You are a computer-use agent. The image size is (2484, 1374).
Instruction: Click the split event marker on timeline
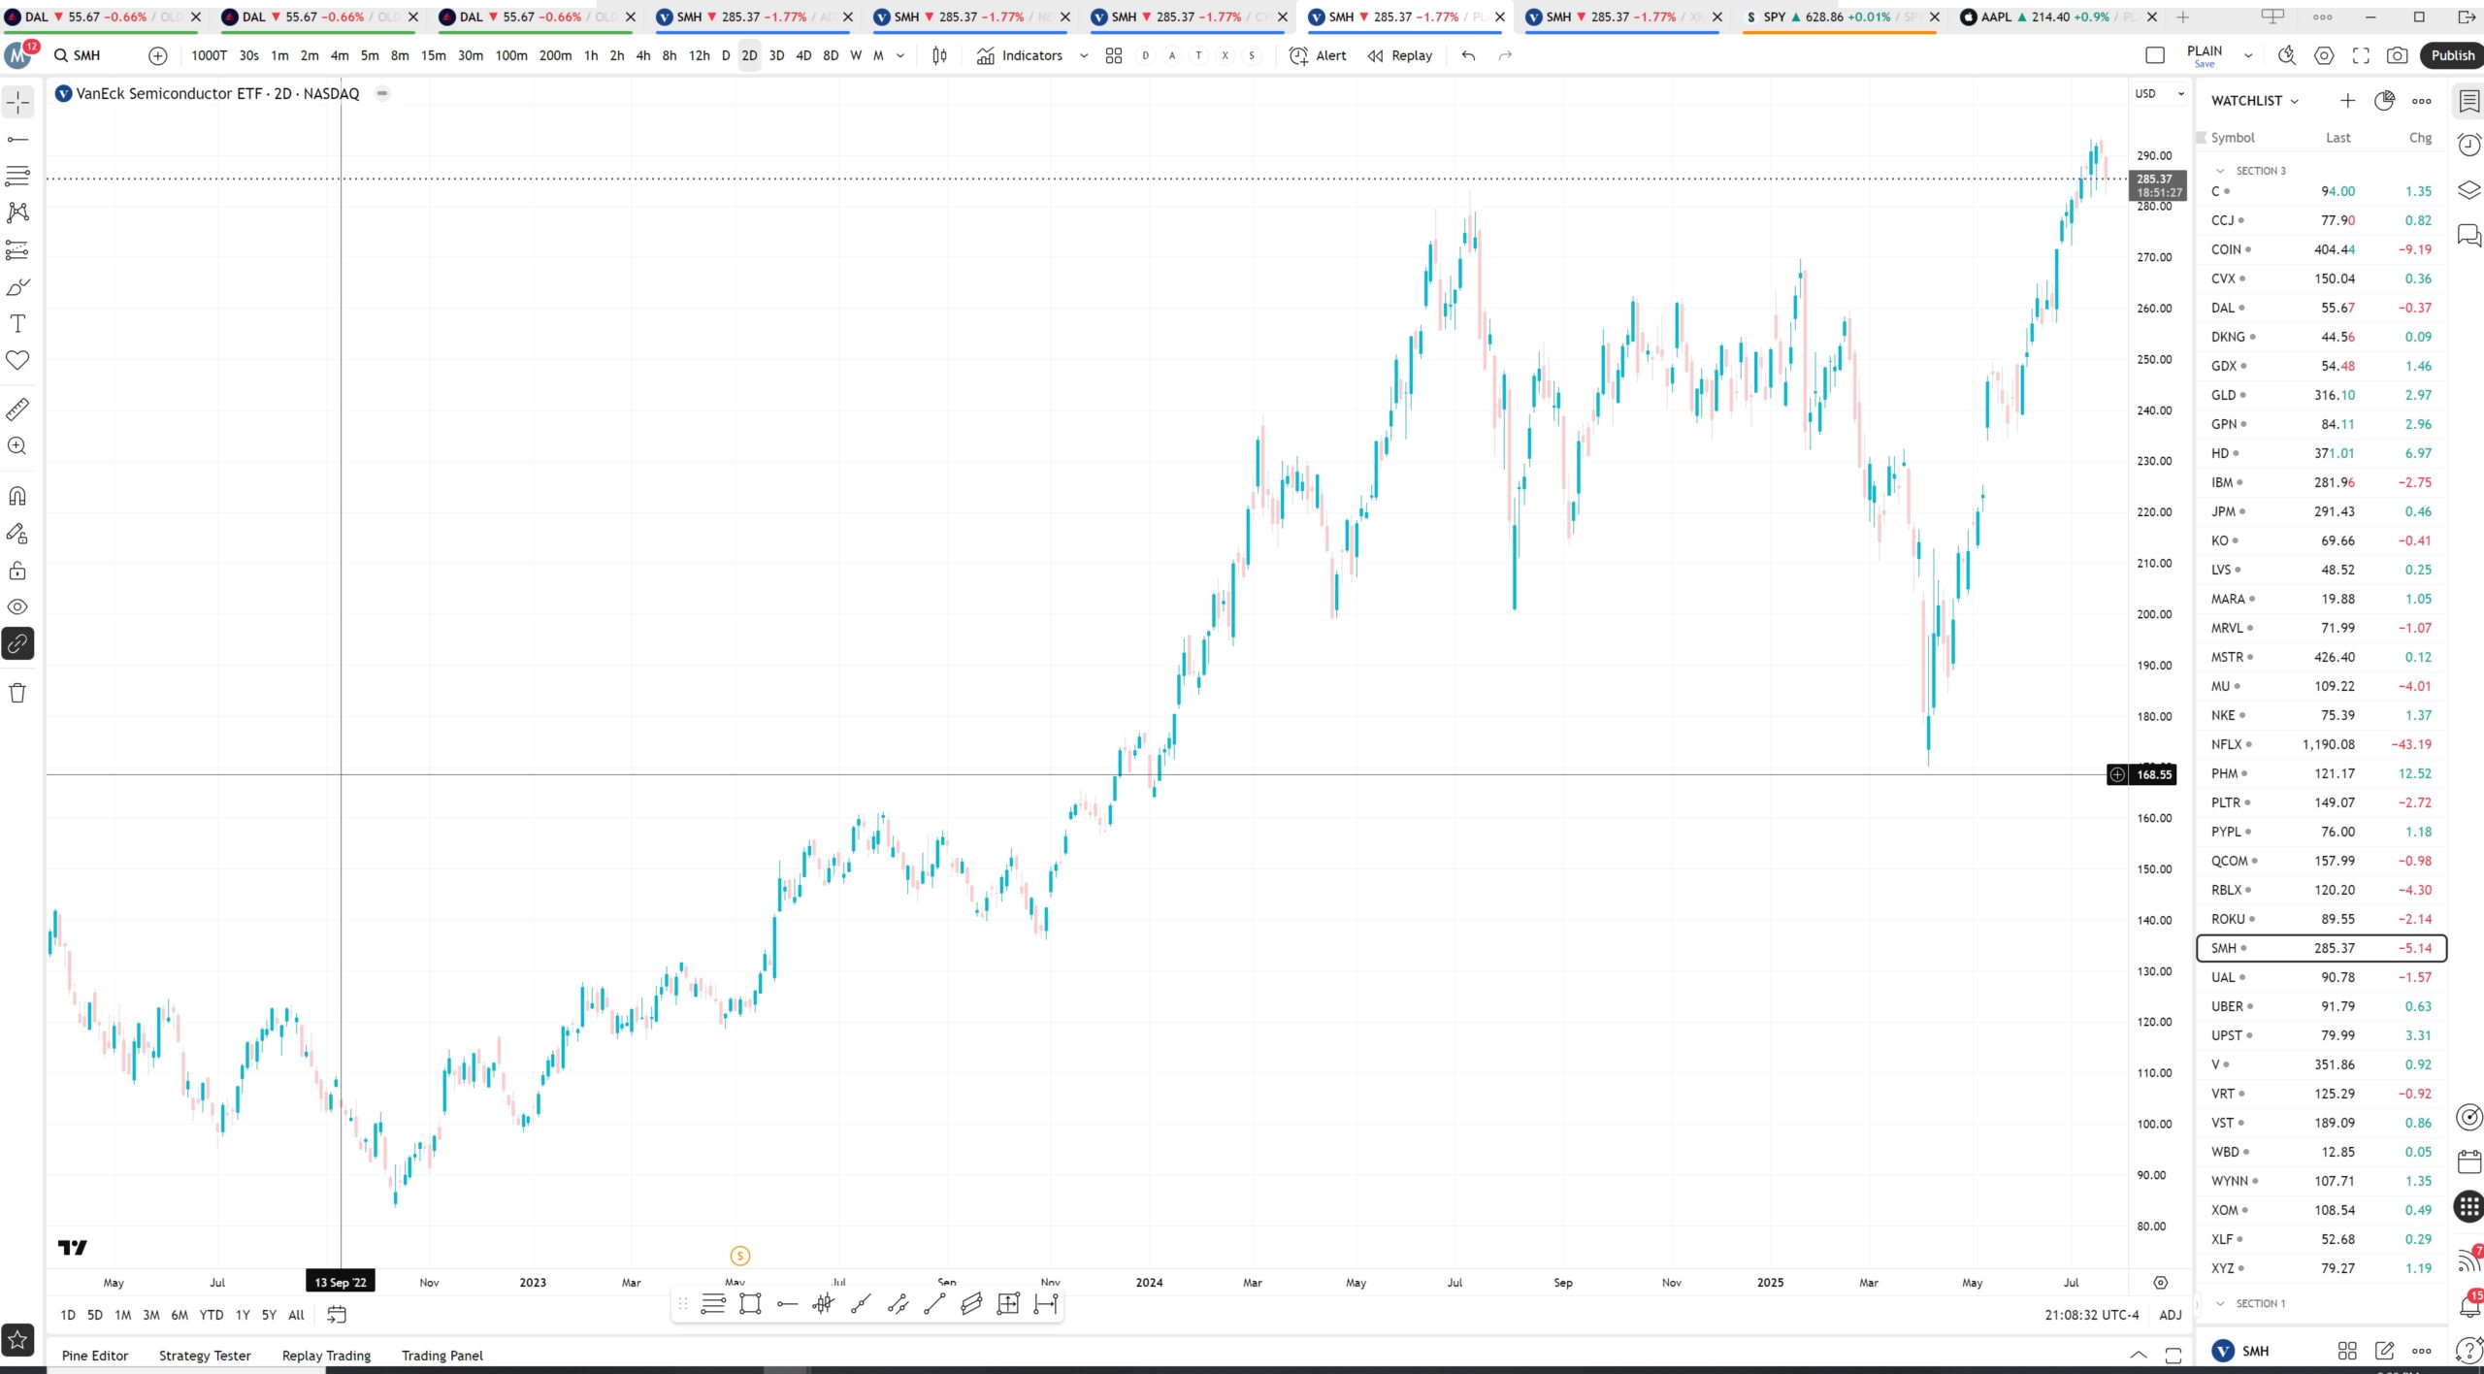click(739, 1256)
